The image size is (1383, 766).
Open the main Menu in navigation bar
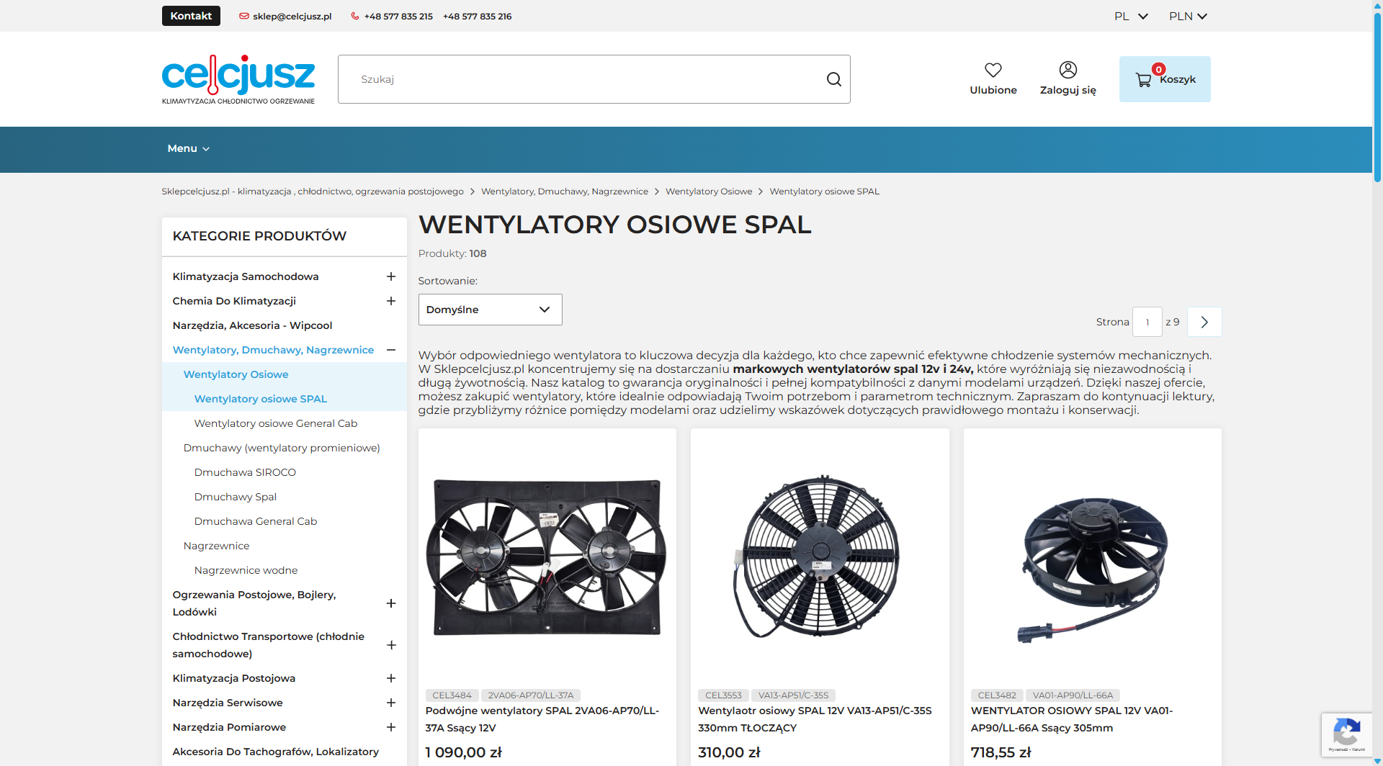tap(188, 148)
